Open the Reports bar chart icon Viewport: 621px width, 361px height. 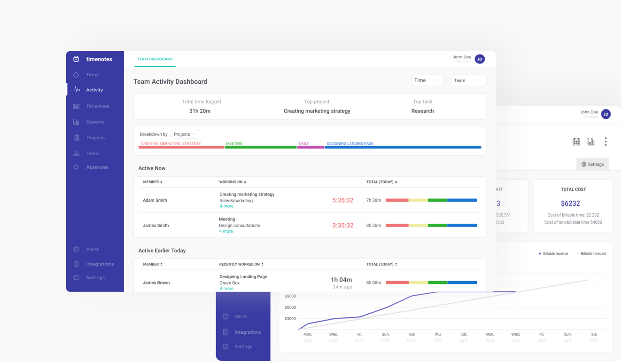click(x=76, y=122)
